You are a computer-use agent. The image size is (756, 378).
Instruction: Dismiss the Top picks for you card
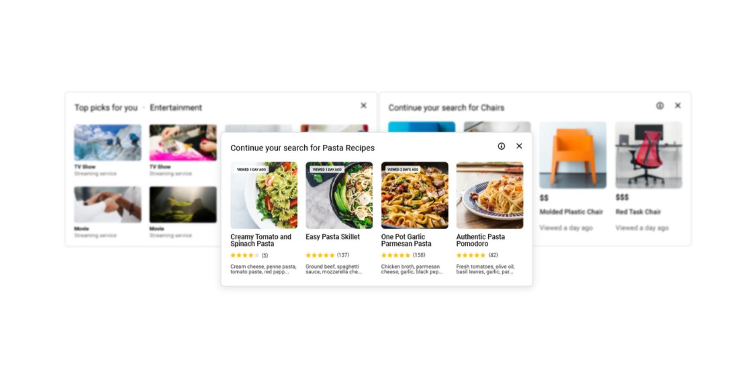pos(363,105)
